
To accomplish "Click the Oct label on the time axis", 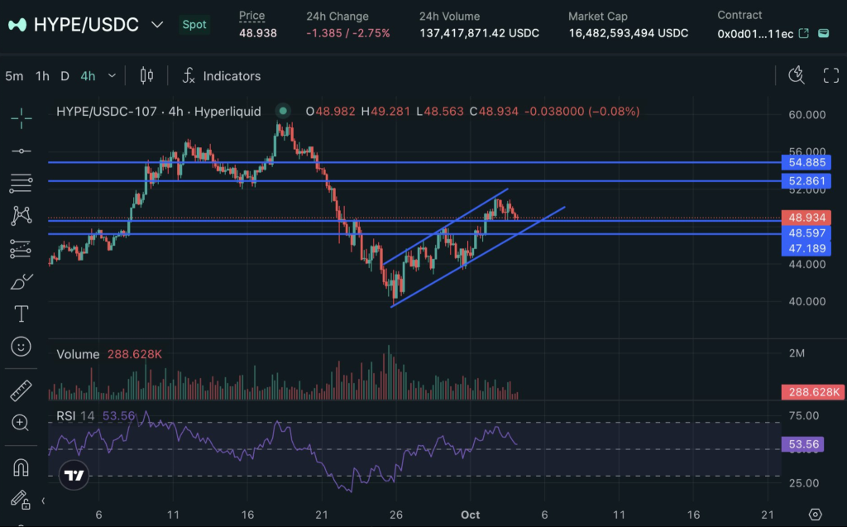I will (x=470, y=515).
